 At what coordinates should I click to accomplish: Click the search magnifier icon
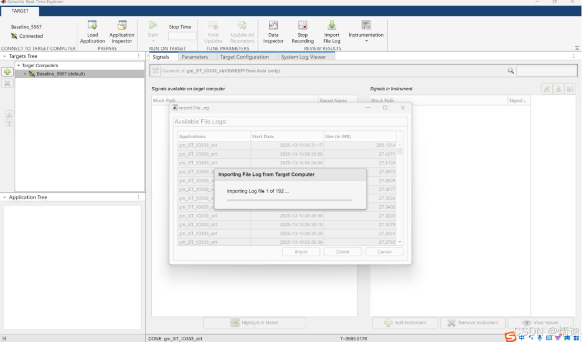tap(511, 70)
